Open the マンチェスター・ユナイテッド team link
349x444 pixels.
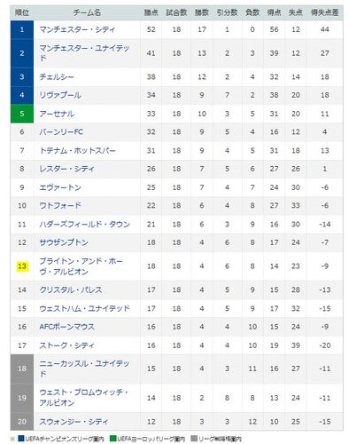(84, 53)
